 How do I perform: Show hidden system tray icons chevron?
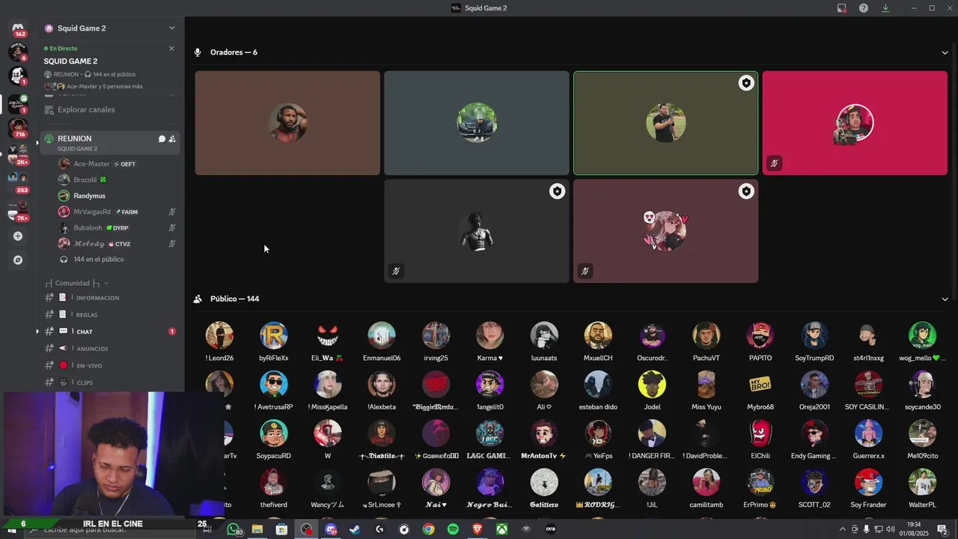(843, 529)
